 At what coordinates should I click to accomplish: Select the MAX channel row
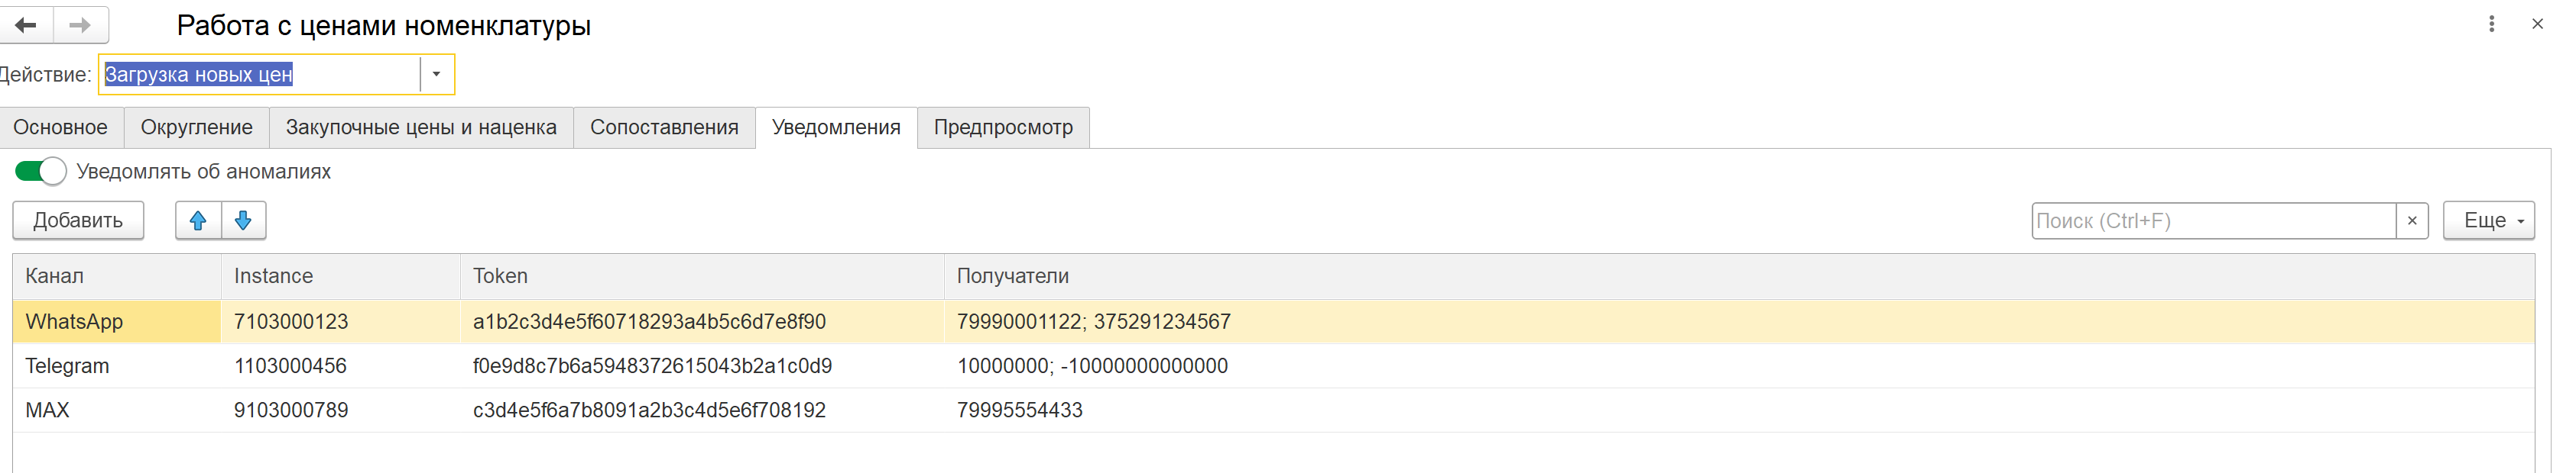point(1273,410)
